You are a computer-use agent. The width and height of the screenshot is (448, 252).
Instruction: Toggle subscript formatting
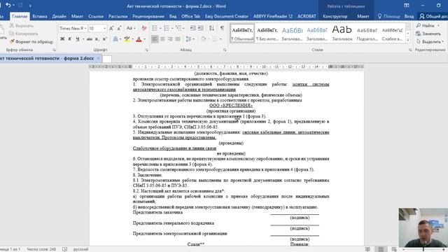[97, 39]
